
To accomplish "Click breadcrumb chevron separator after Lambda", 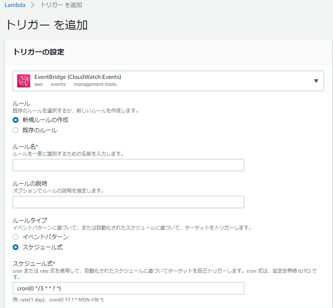I will point(32,5).
